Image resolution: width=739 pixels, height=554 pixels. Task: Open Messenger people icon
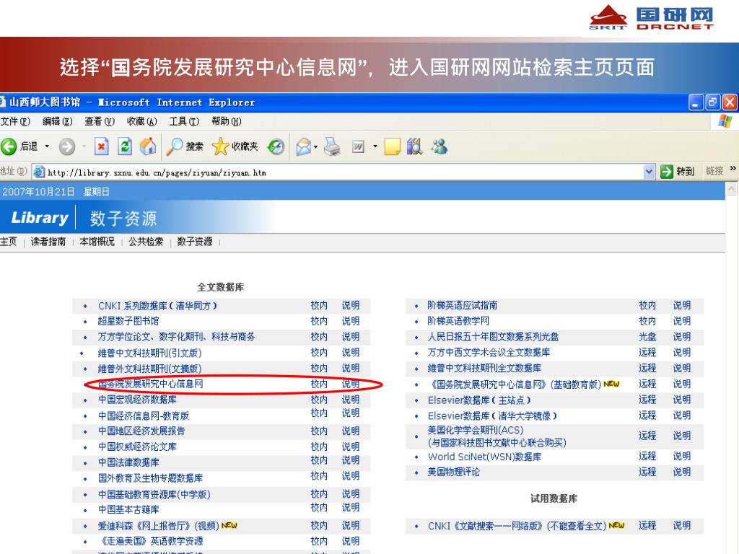pyautogui.click(x=440, y=146)
